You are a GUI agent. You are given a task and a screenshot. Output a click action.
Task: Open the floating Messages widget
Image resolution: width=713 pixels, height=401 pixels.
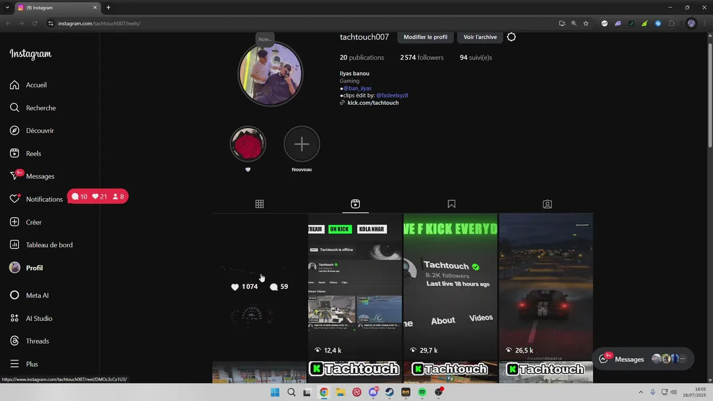point(643,359)
